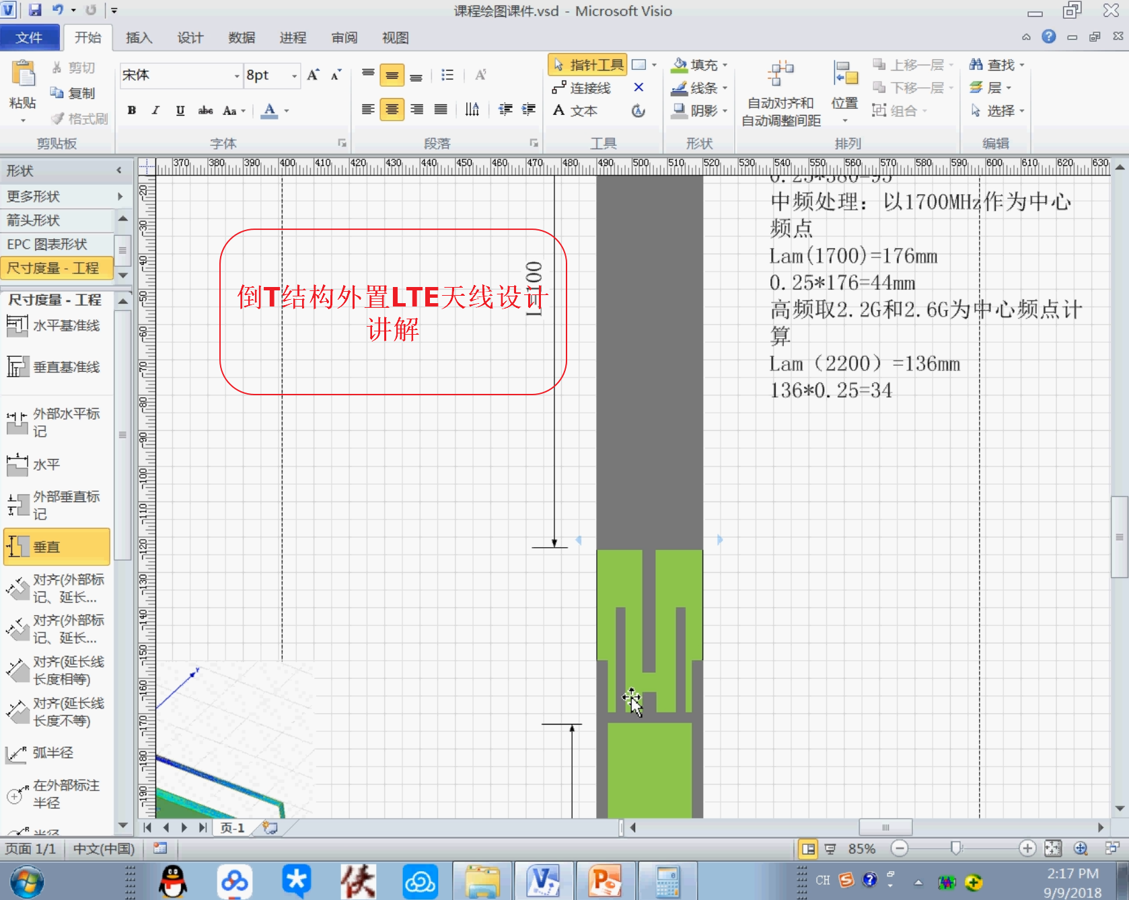Open the 8pt font size dropdown
The image size is (1129, 900).
295,75
